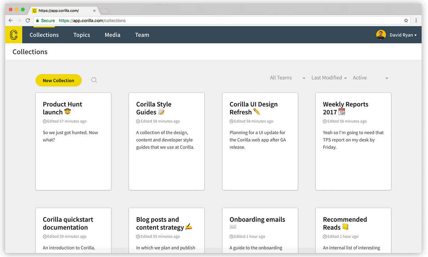This screenshot has height=257, width=428.
Task: Open the search magnifier icon
Action: tap(94, 80)
